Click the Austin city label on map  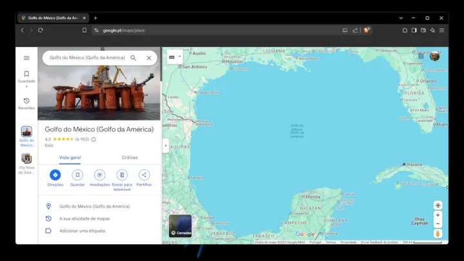click(x=199, y=53)
